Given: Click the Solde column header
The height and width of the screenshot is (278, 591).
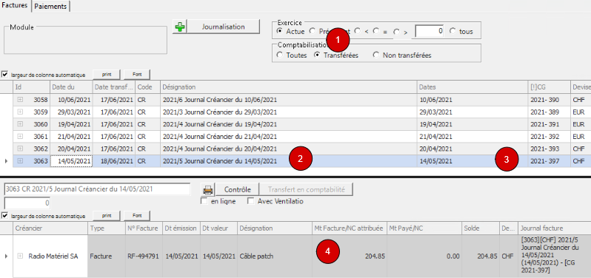Looking at the screenshot, I should (481, 228).
